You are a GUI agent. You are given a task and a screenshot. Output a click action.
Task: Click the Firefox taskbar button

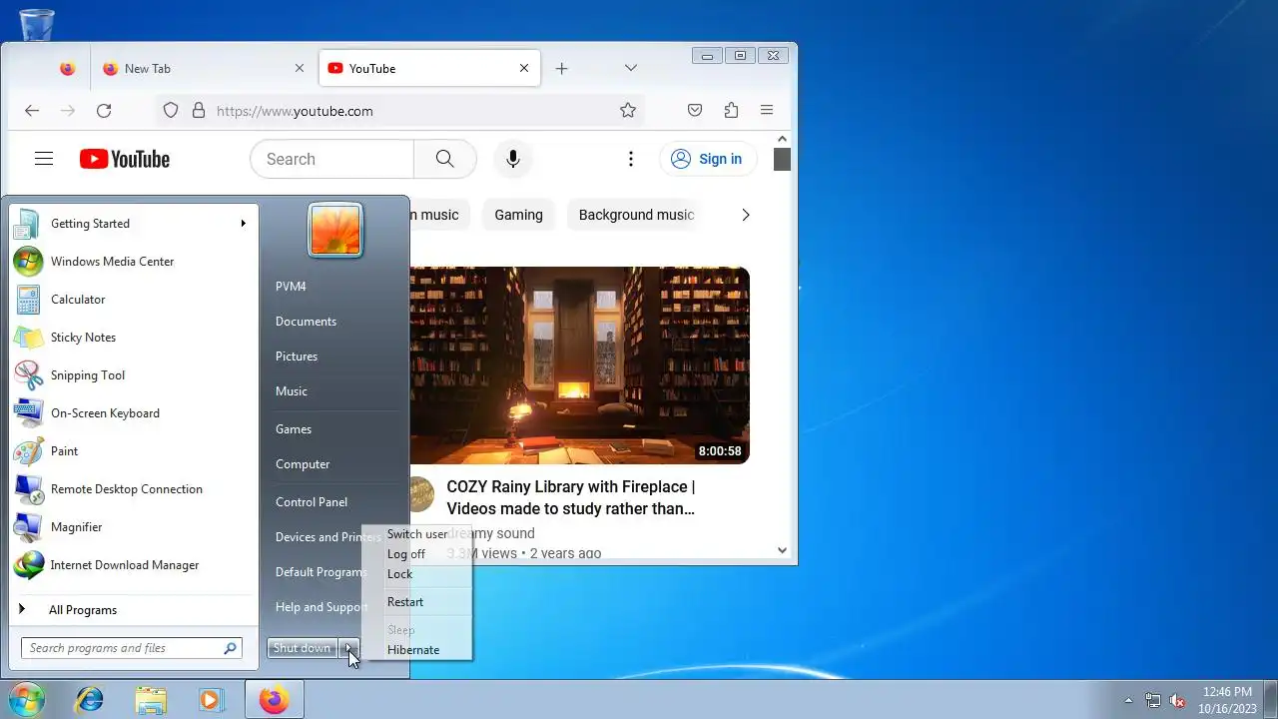pos(274,700)
